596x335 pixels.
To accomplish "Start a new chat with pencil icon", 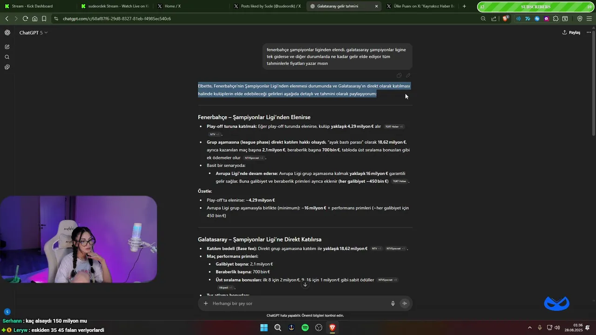I will click(x=7, y=47).
